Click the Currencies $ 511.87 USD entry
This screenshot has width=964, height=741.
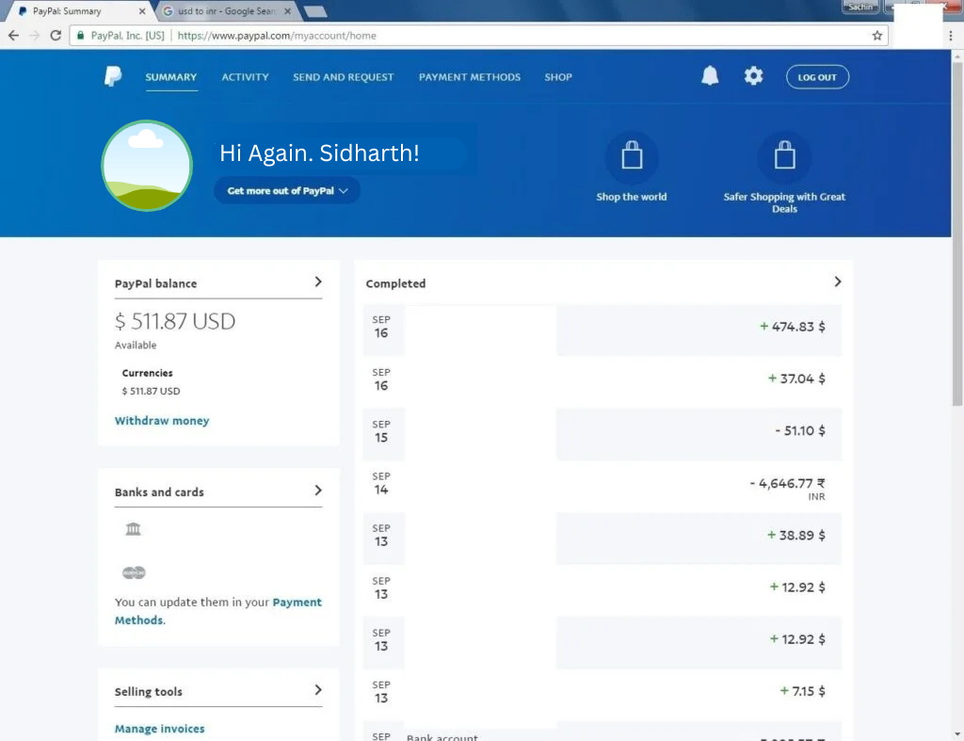pyautogui.click(x=152, y=391)
